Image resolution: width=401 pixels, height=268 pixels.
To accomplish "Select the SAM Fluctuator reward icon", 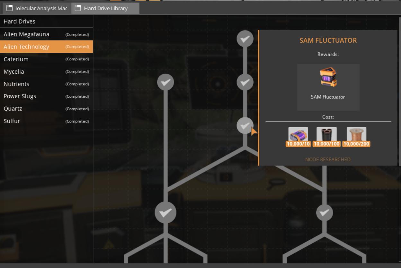I will (328, 77).
